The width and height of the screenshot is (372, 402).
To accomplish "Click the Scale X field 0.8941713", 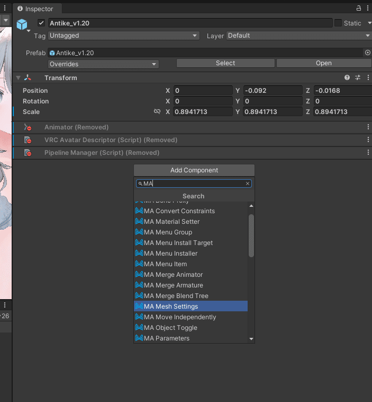I will [x=203, y=112].
